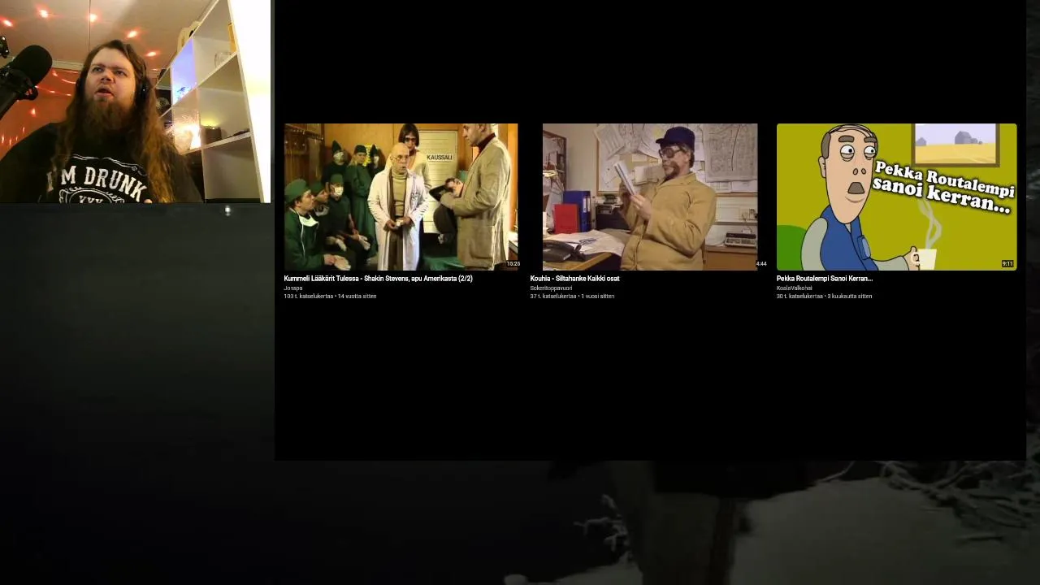This screenshot has width=1040, height=585.
Task: Click the '37 t. katselukertaa • 1 vuosi sitten' text
Action: [x=572, y=297]
